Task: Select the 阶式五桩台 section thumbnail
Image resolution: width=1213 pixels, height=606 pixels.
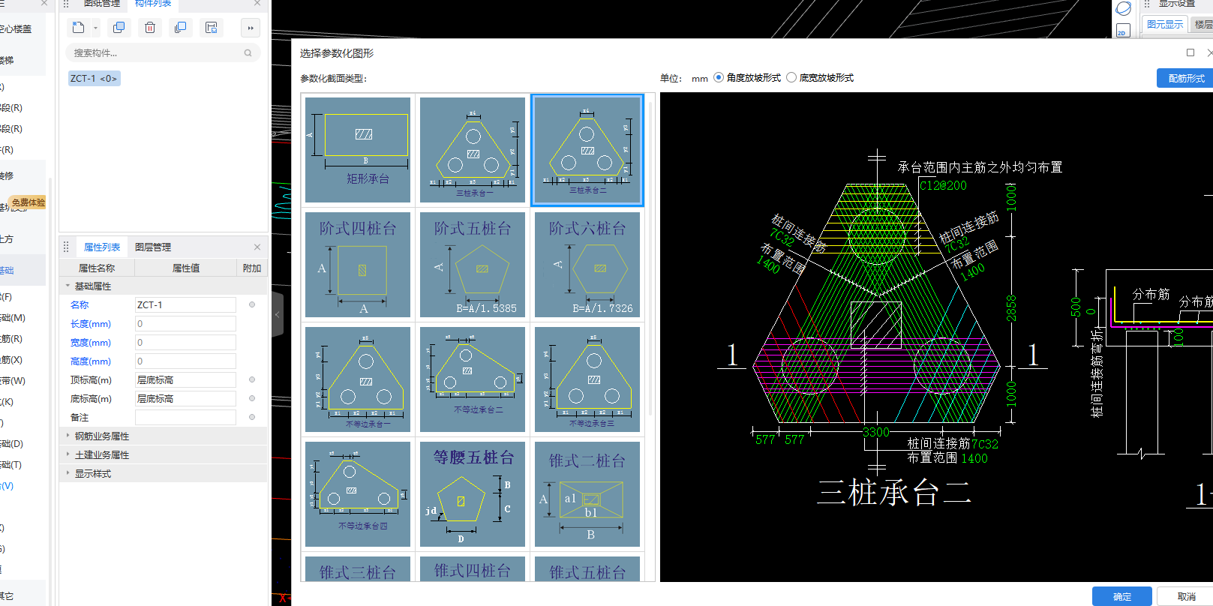Action: 473,265
